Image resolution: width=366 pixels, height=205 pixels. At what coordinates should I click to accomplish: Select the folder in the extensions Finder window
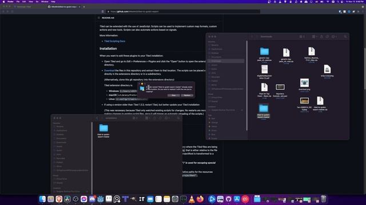point(104,130)
